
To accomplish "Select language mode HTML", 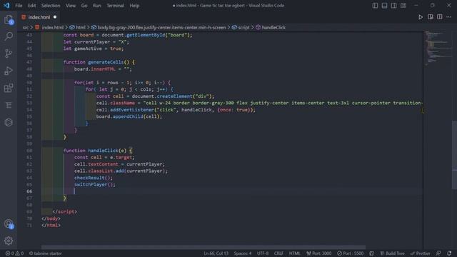I will pos(294,253).
